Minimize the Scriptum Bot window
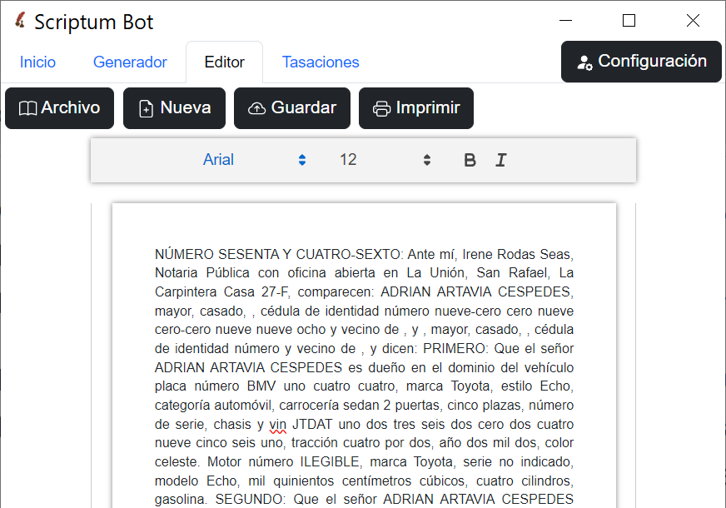 566,20
